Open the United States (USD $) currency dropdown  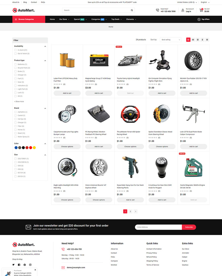187,2
